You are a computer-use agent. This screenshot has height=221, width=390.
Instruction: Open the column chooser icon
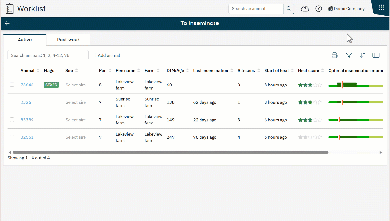376,55
